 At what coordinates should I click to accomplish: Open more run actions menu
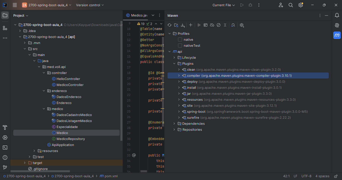[x=259, y=5]
